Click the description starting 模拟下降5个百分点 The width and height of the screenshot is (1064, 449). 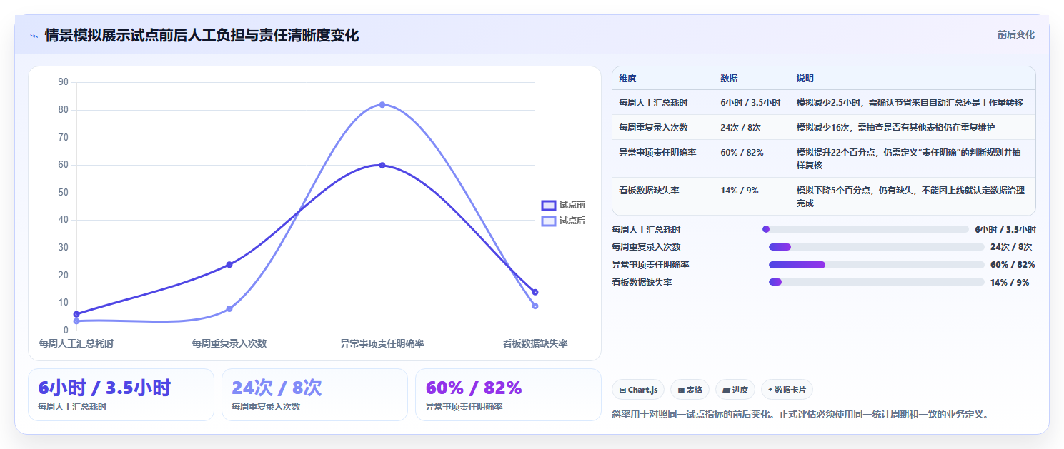pos(910,197)
